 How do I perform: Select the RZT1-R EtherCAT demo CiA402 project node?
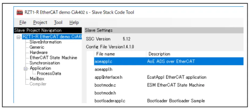[52, 37]
